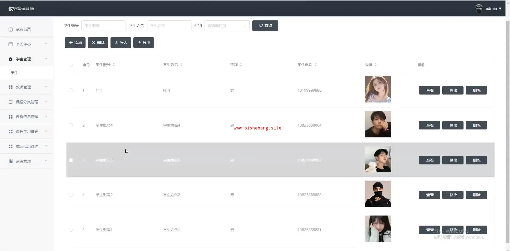Screen dimensions: 510x251
Task: Focus the 学生姓名 search field
Action: click(169, 26)
